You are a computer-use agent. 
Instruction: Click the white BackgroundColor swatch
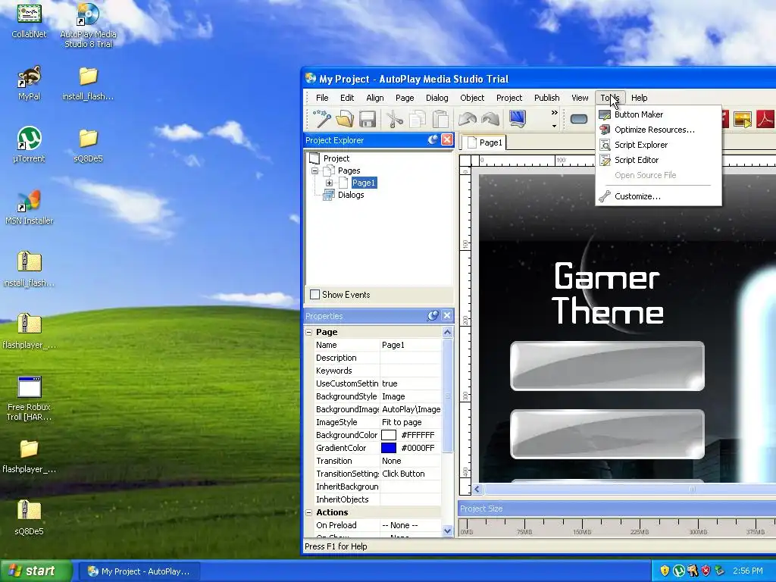[389, 435]
